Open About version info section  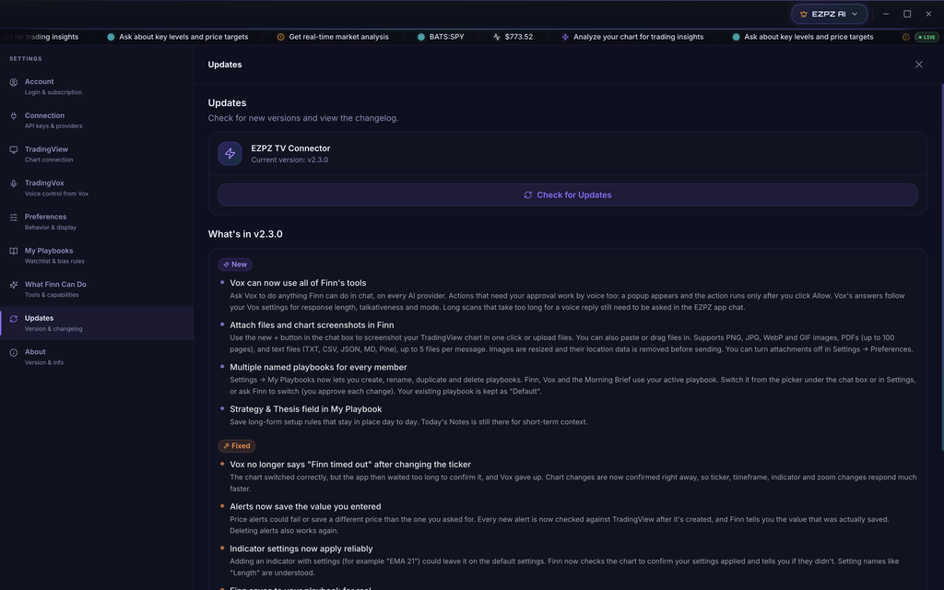click(96, 357)
